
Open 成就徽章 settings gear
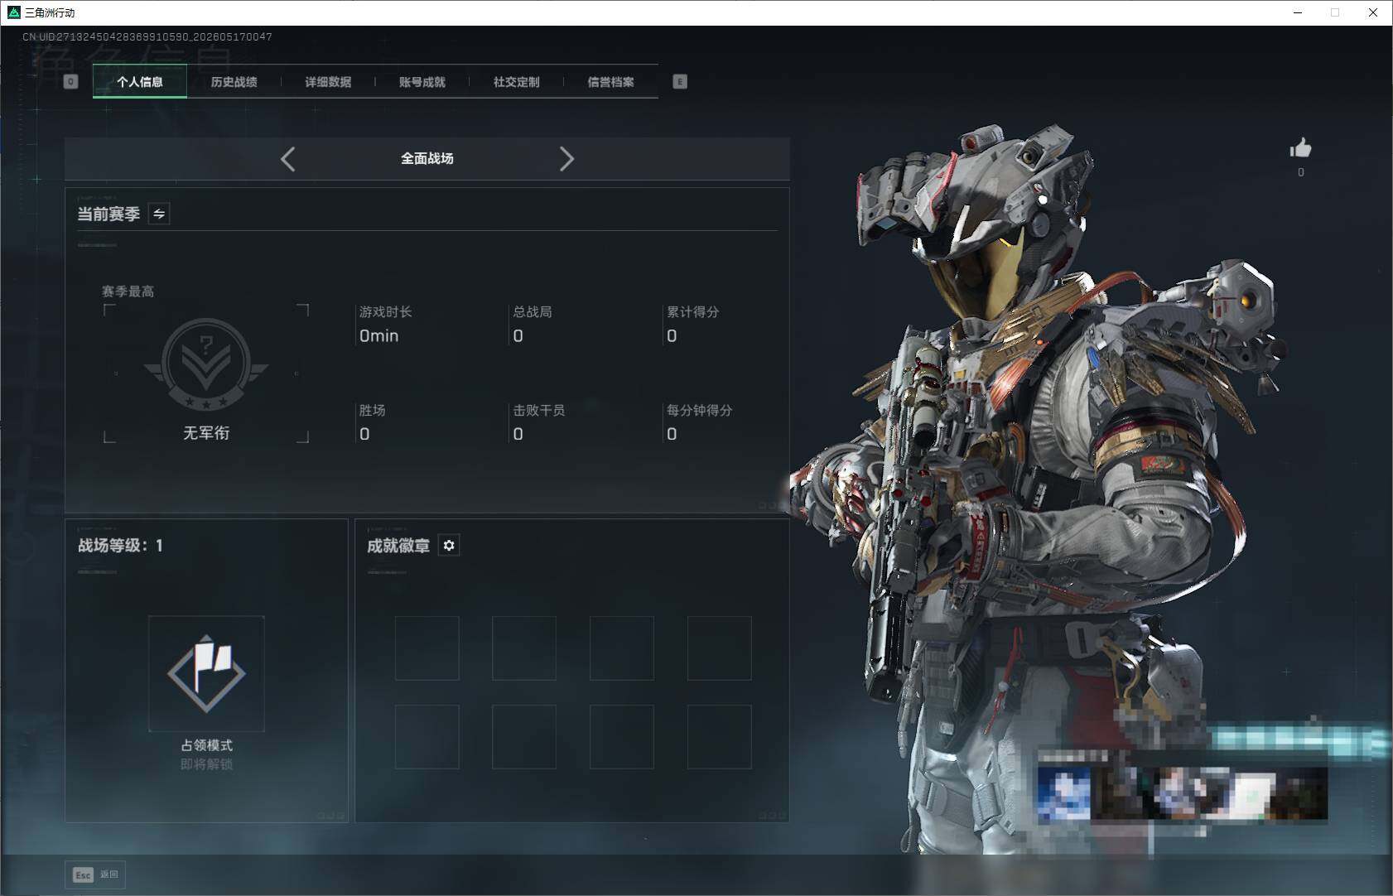(x=449, y=545)
